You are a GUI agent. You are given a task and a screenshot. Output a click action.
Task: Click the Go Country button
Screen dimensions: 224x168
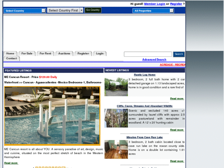point(93,10)
